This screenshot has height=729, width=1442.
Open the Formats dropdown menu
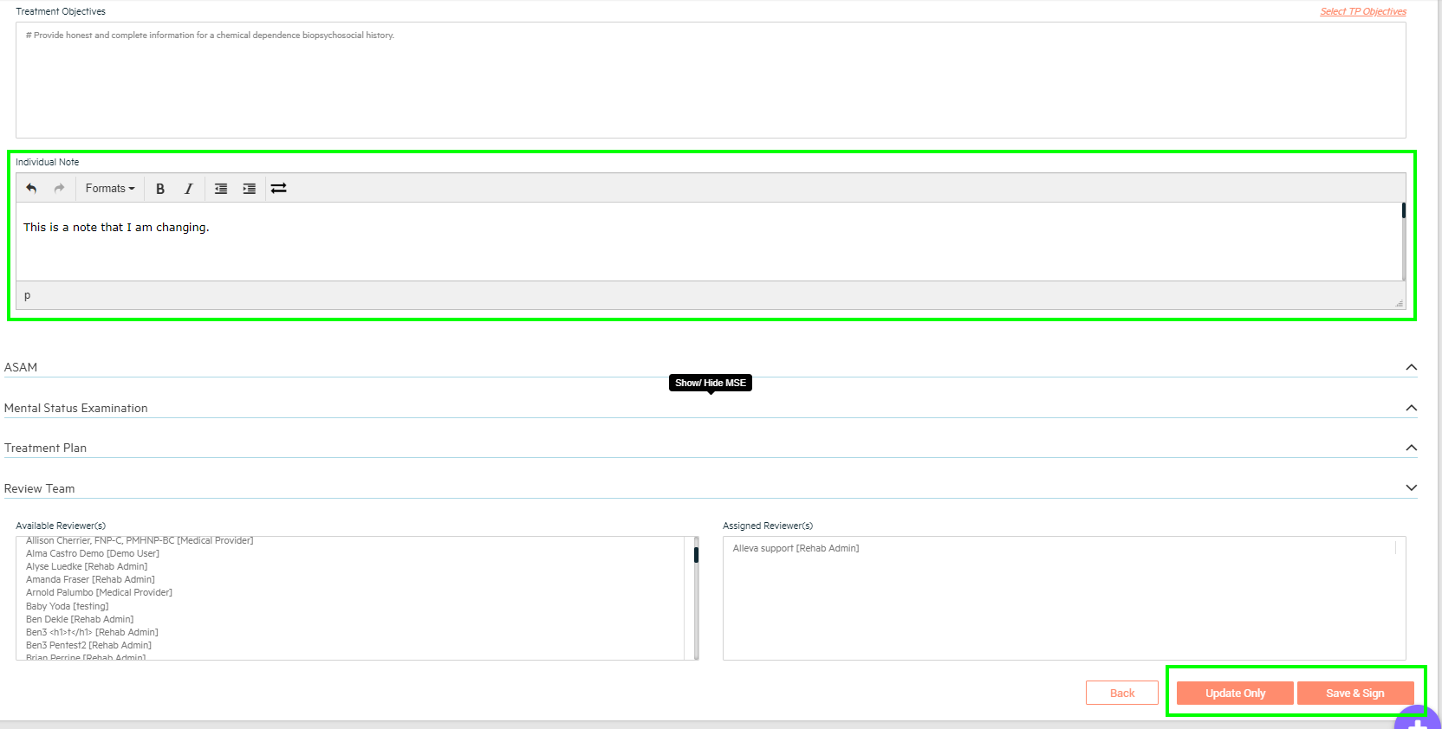point(110,189)
